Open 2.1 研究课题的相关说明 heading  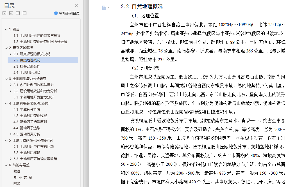pyautogui.click(x=32, y=54)
